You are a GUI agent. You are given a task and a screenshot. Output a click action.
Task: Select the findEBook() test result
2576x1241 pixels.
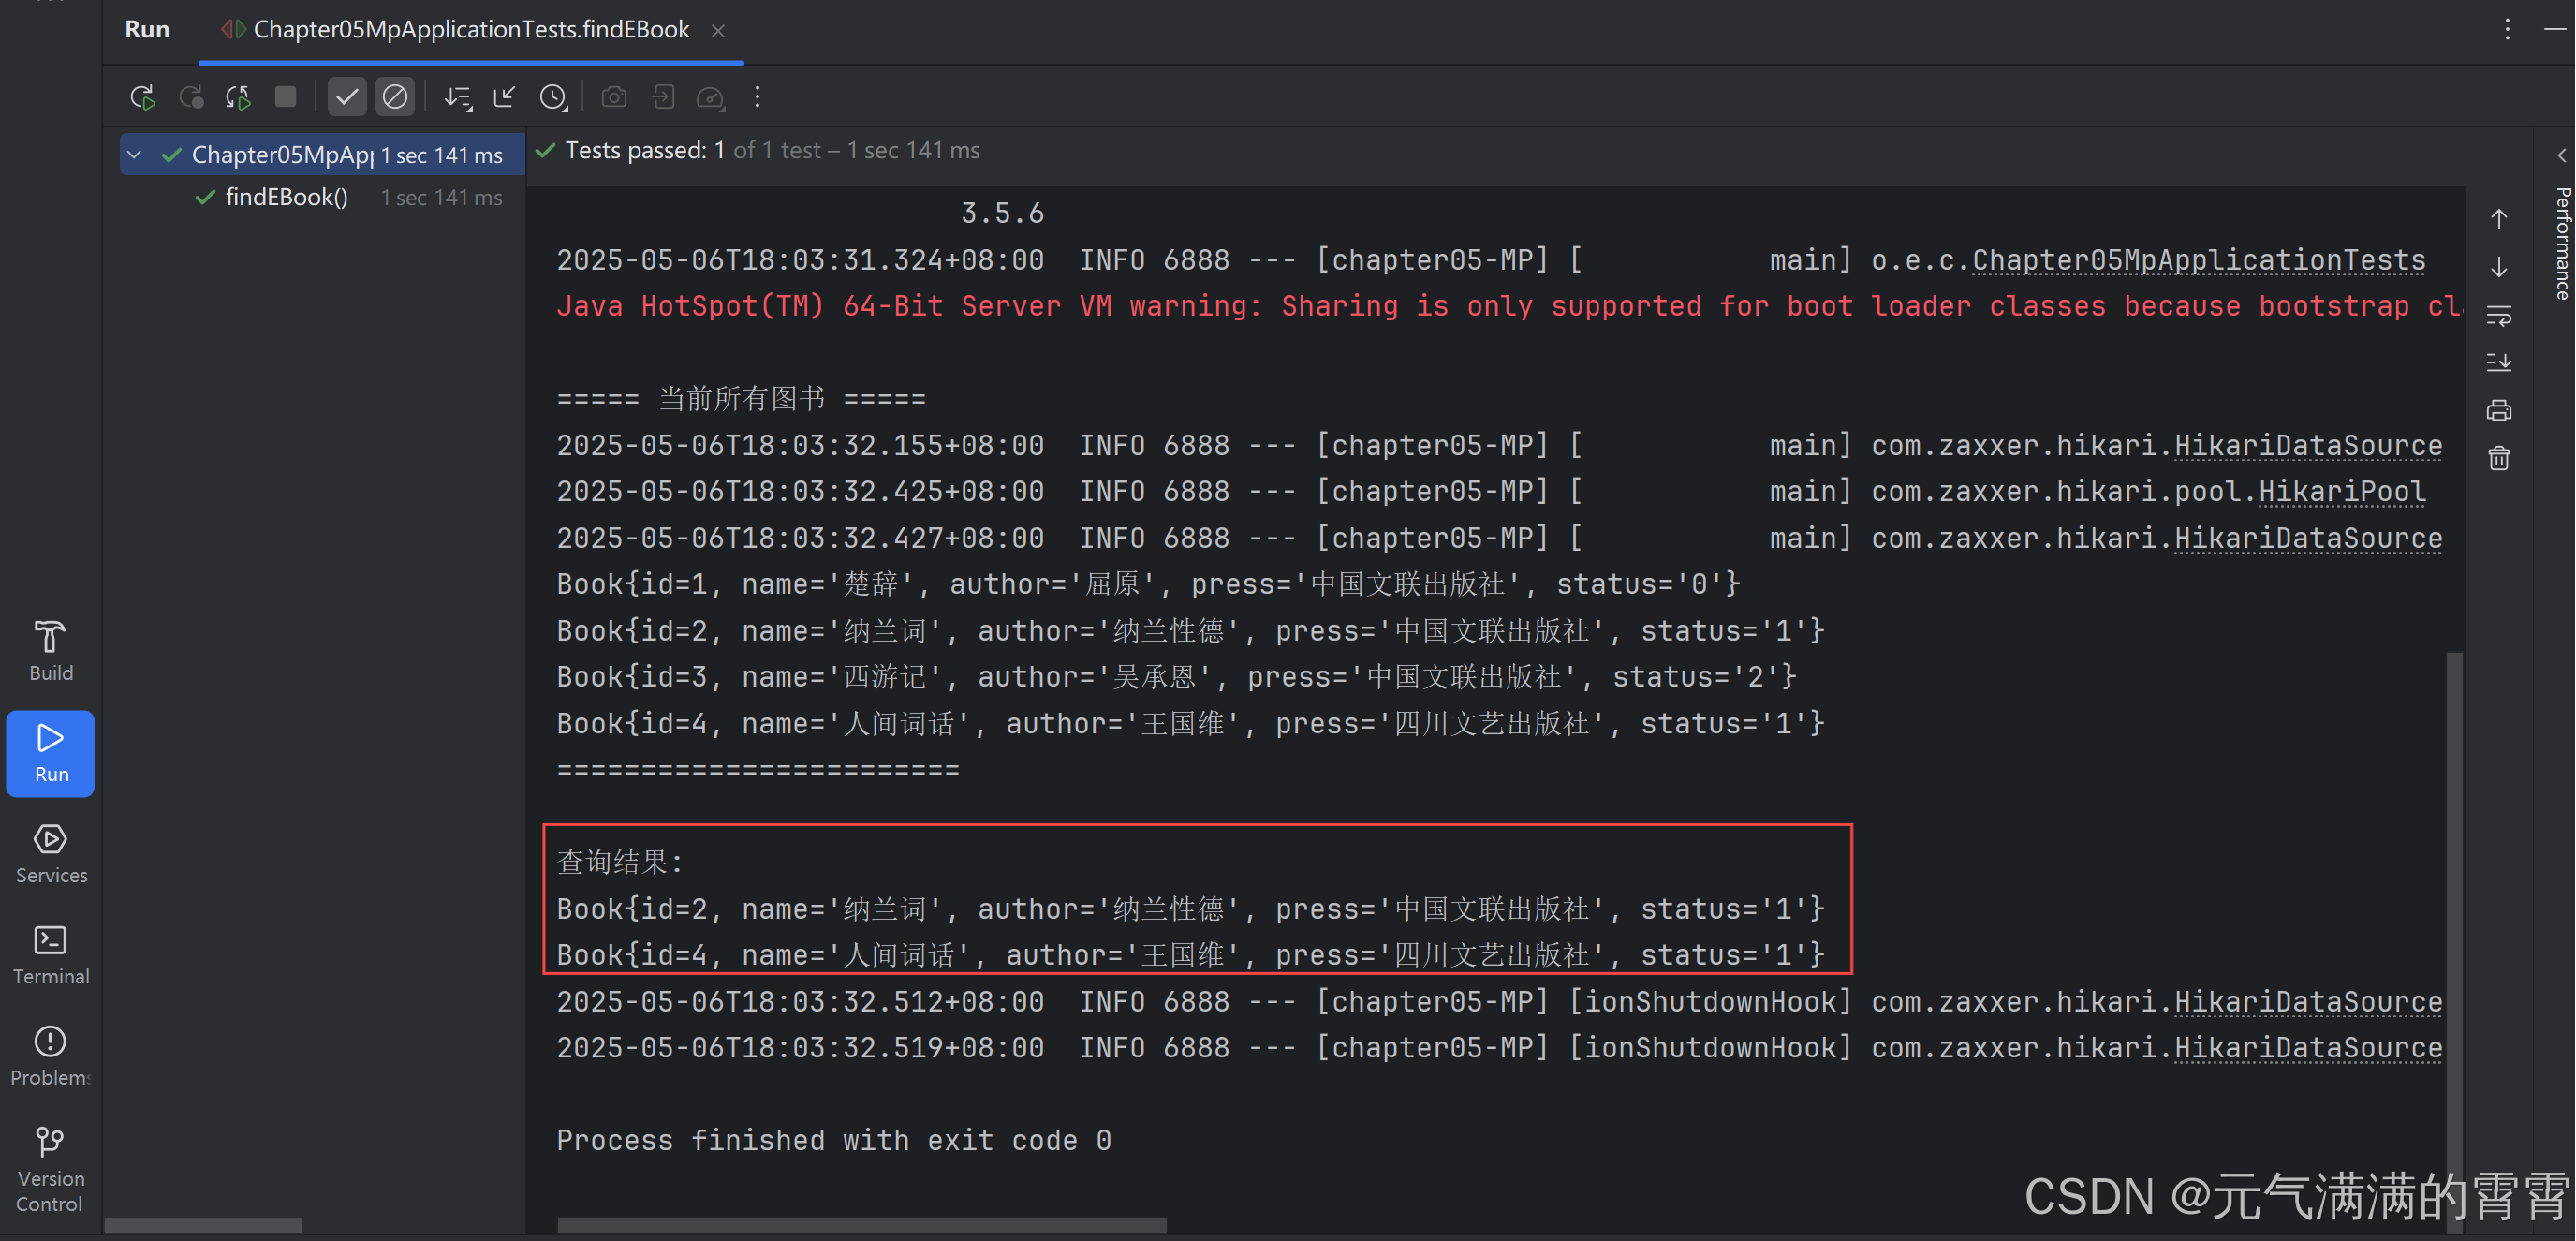(x=286, y=198)
